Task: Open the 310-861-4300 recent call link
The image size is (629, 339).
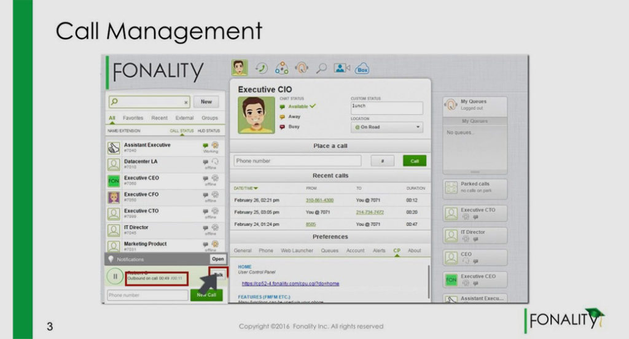Action: point(319,200)
